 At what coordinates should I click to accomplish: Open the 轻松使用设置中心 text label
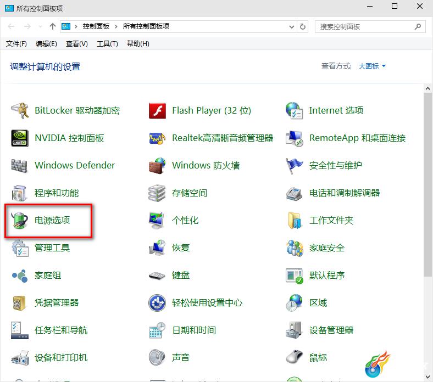click(207, 303)
